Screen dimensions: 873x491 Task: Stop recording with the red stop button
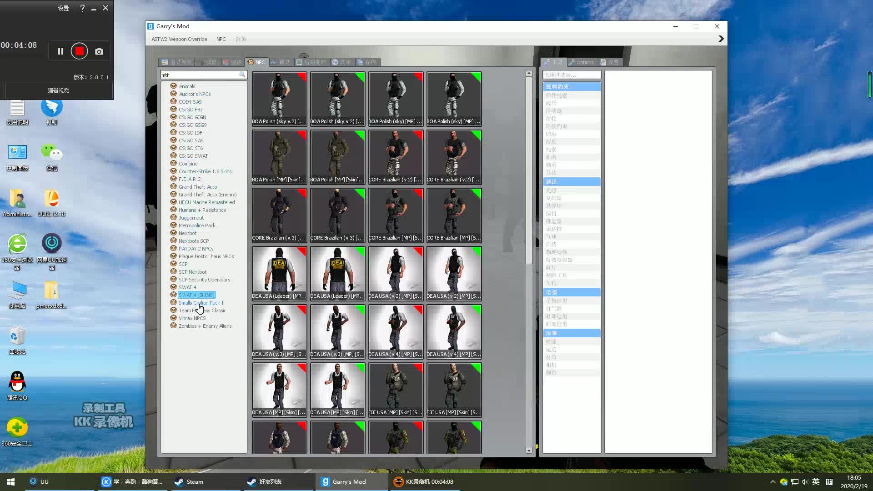(x=79, y=51)
